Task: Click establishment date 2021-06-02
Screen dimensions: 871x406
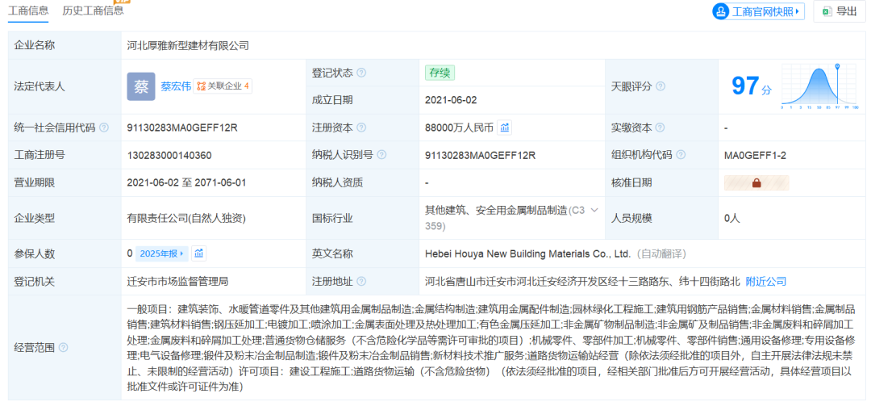Action: point(451,100)
